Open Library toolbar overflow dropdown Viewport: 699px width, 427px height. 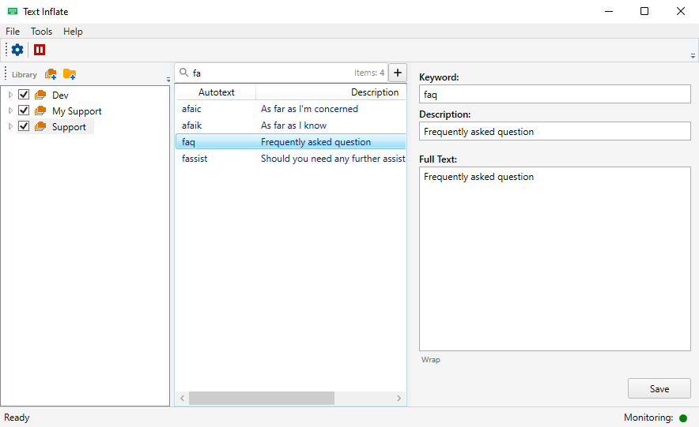168,80
